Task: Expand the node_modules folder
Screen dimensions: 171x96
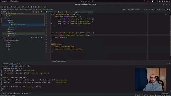Action: [5, 14]
